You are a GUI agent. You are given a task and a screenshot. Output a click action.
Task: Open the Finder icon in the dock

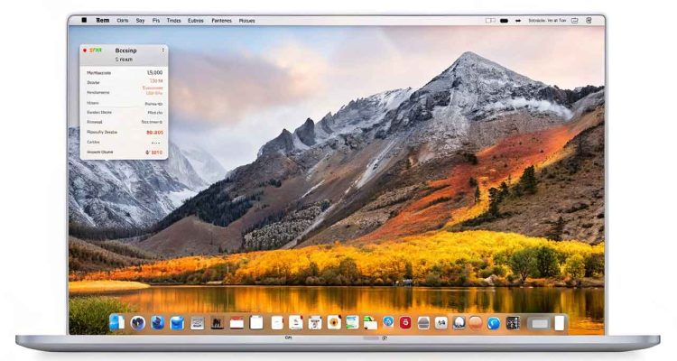[116, 322]
